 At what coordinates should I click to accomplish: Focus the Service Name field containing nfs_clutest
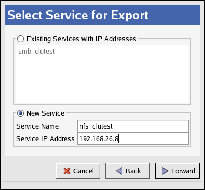[x=133, y=126]
